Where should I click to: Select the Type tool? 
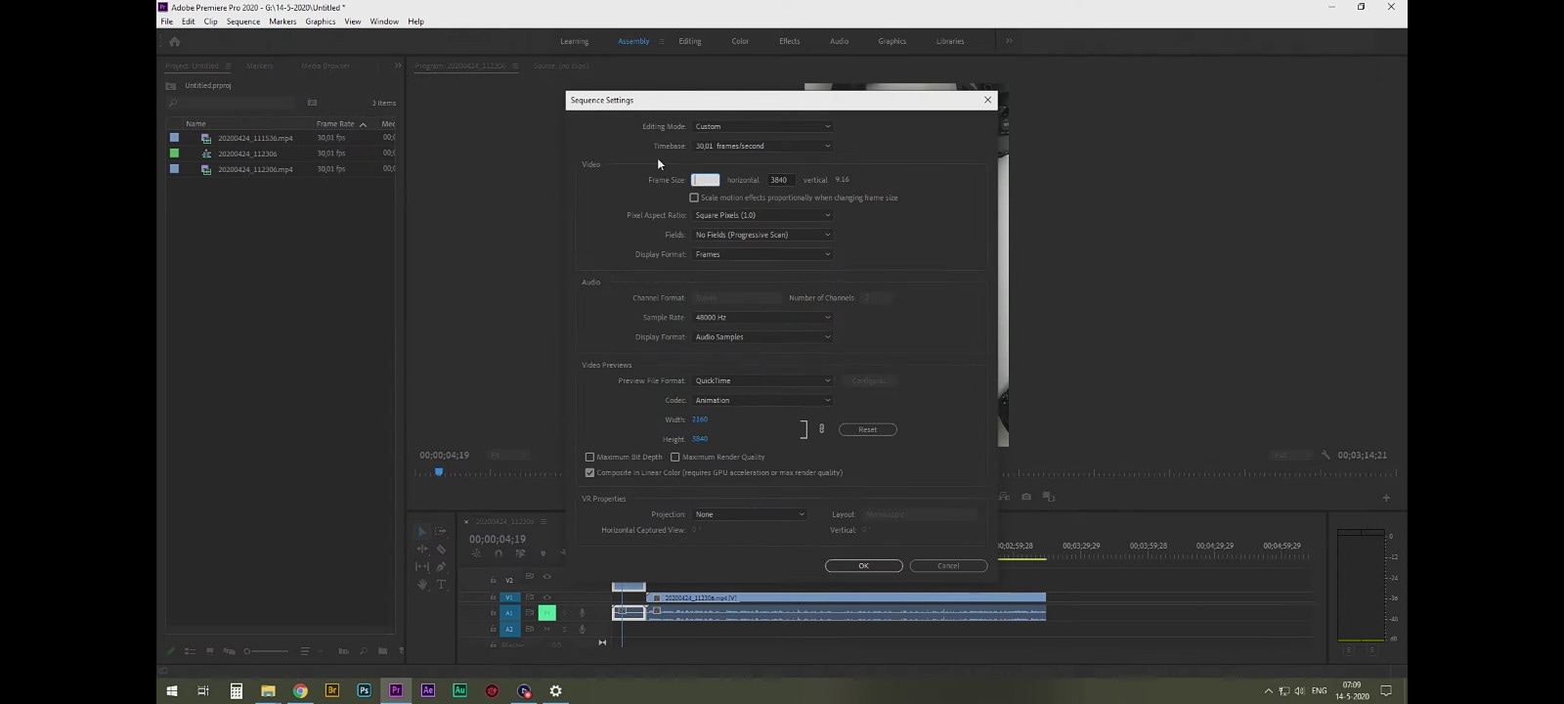click(x=441, y=584)
